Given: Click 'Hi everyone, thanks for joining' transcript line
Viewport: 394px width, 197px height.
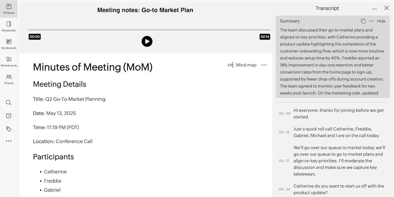Looking at the screenshot, I should click(339, 114).
